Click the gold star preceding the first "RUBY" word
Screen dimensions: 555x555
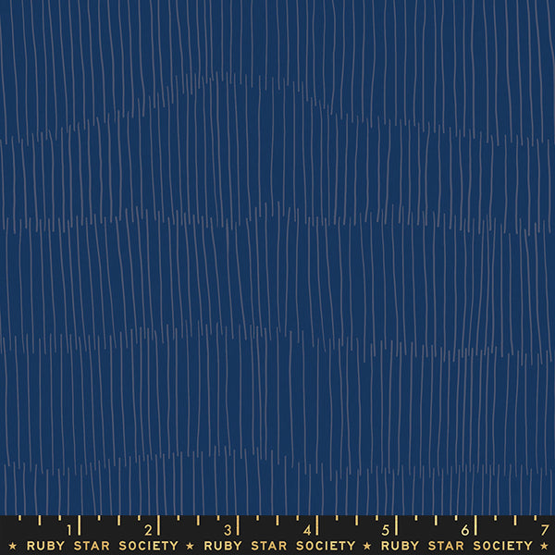tap(14, 546)
